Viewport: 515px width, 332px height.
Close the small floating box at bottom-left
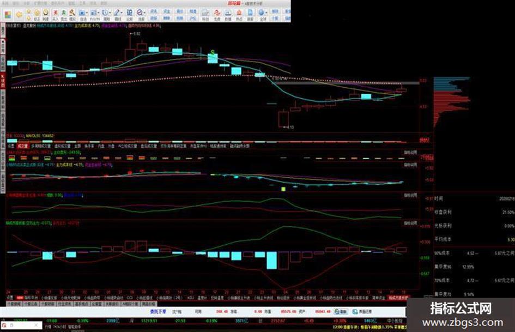tap(37, 325)
